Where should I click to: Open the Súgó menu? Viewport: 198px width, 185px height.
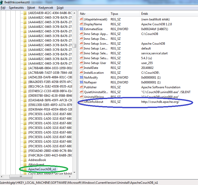(x=60, y=8)
